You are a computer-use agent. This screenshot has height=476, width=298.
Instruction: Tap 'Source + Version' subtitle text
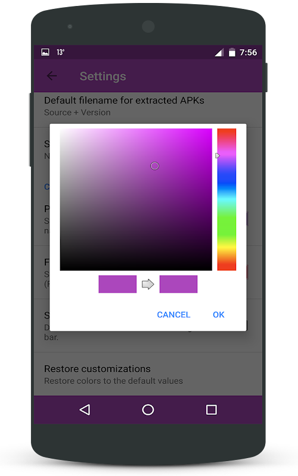pyautogui.click(x=77, y=112)
